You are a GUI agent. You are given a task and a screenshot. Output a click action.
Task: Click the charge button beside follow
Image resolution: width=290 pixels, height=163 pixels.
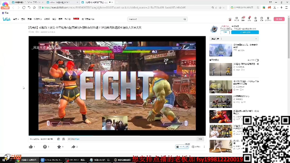tap(225, 32)
